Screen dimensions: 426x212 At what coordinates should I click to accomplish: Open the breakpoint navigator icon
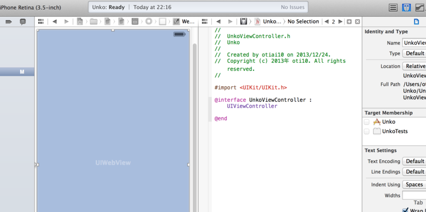coord(9,22)
